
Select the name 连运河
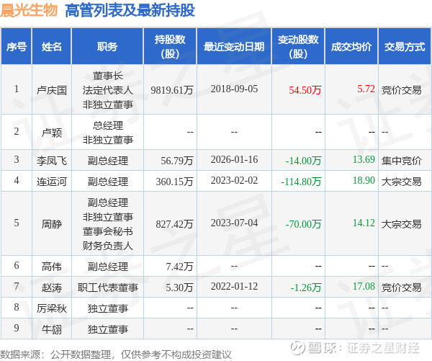point(52,182)
